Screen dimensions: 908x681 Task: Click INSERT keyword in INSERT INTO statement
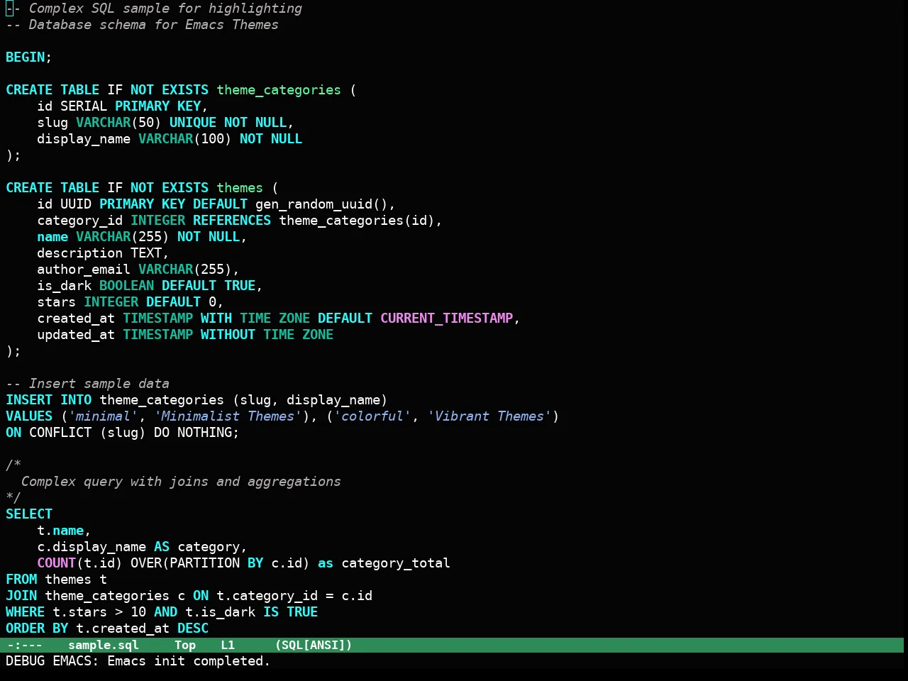pyautogui.click(x=29, y=400)
